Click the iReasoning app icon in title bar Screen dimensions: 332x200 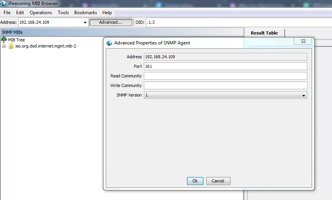[x=3, y=3]
